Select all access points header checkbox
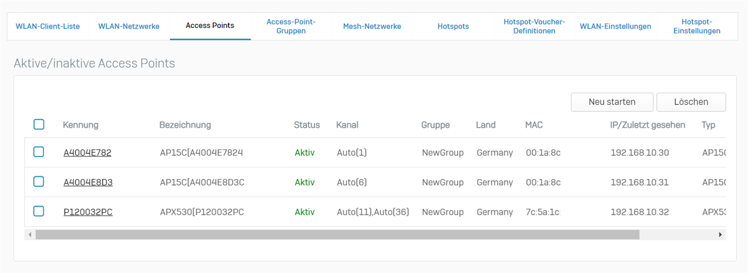The height and width of the screenshot is (273, 748). point(39,124)
